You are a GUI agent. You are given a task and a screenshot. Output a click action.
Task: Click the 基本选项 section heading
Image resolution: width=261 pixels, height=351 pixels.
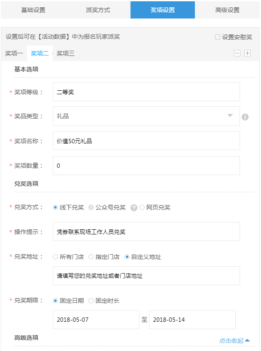[x=26, y=69]
